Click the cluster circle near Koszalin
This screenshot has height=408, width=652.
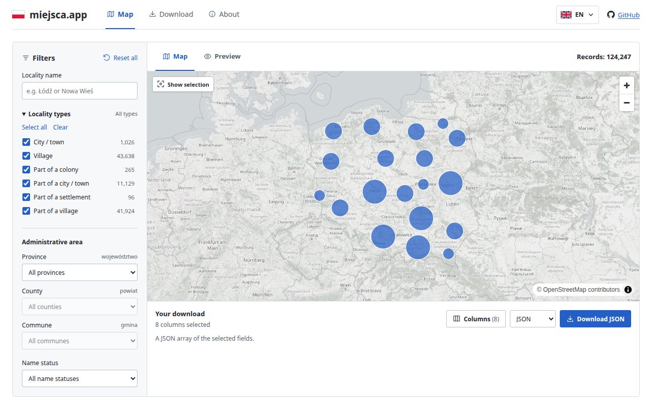pyautogui.click(x=333, y=131)
